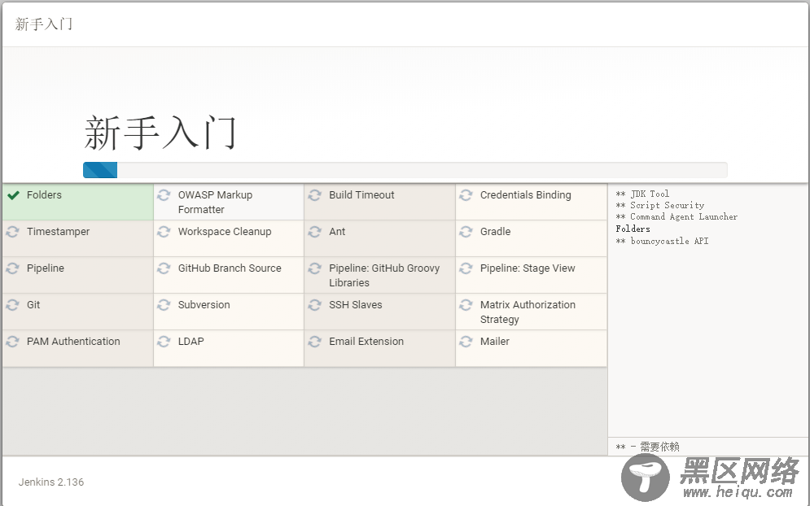Image resolution: width=810 pixels, height=506 pixels.
Task: Select the Workspace Cleanup plugin name
Action: [x=225, y=232]
